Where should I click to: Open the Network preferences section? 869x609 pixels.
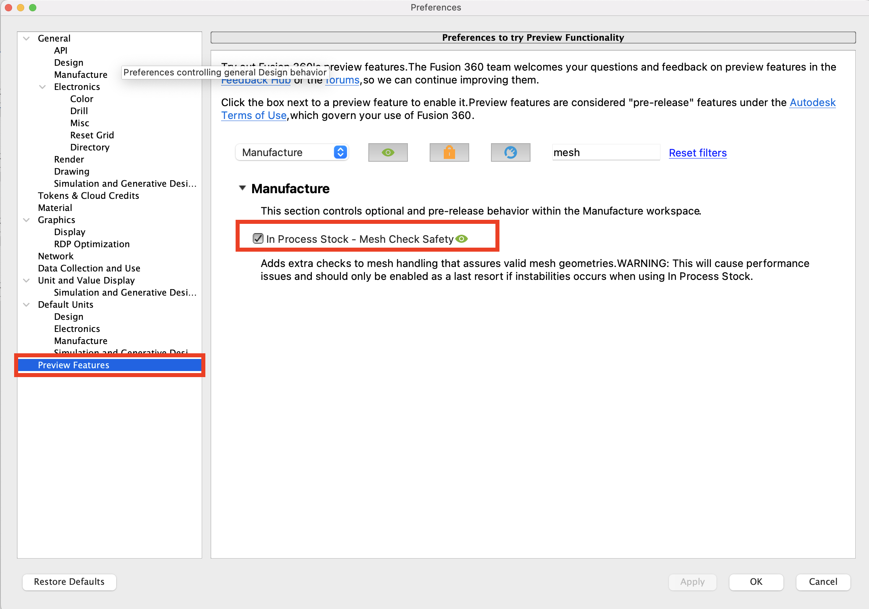(56, 256)
